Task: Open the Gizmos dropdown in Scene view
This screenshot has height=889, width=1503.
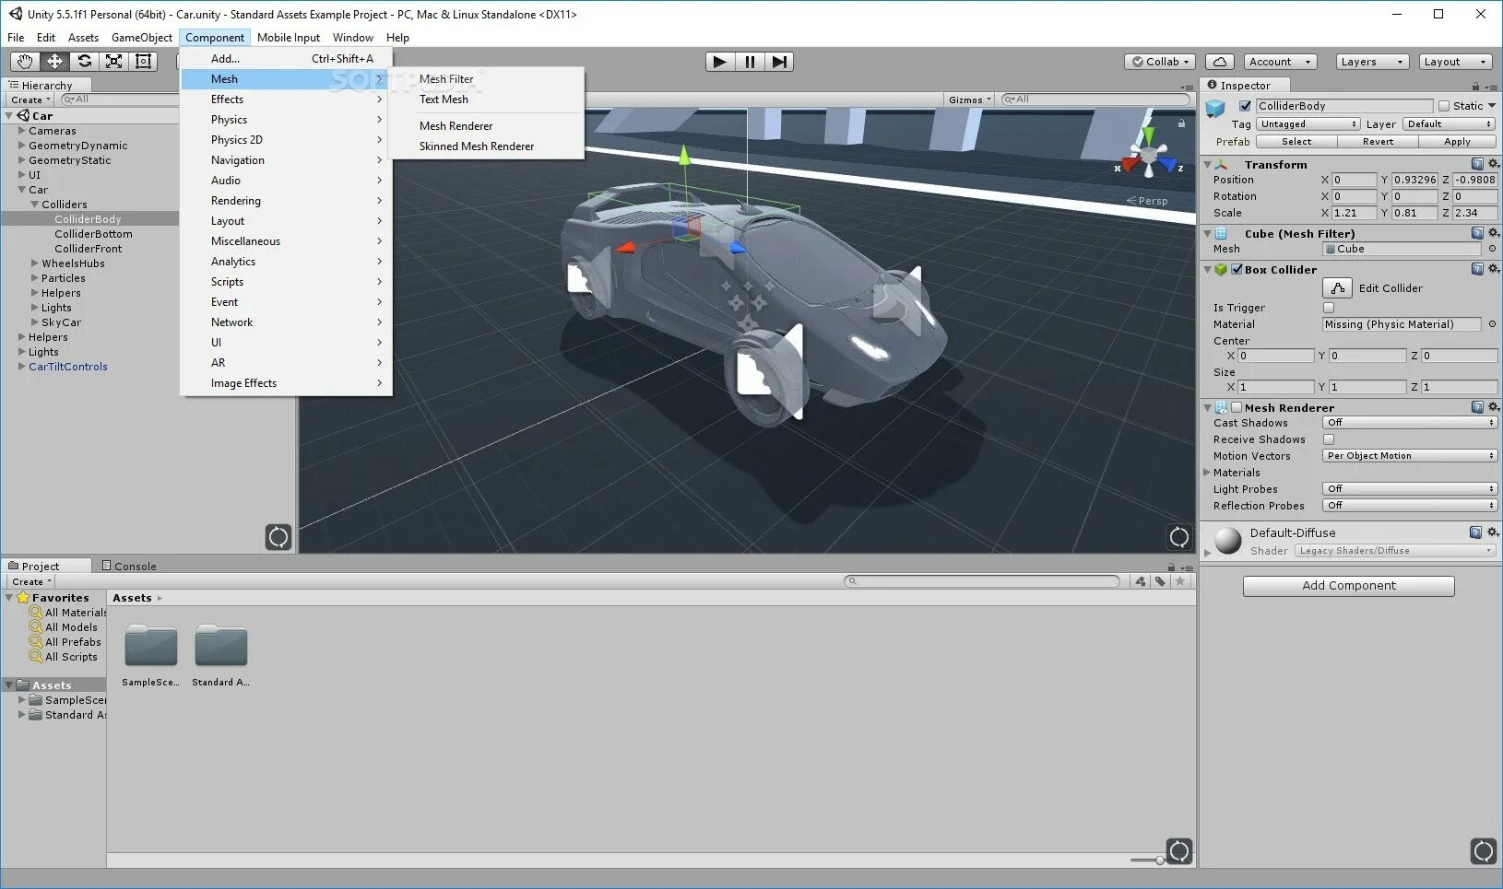Action: coord(970,99)
